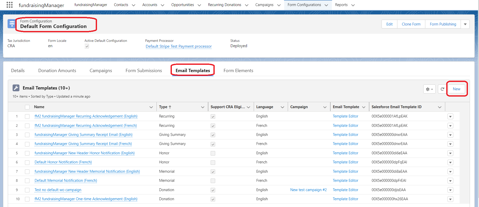
Task: Click the Edit button
Action: 389,24
